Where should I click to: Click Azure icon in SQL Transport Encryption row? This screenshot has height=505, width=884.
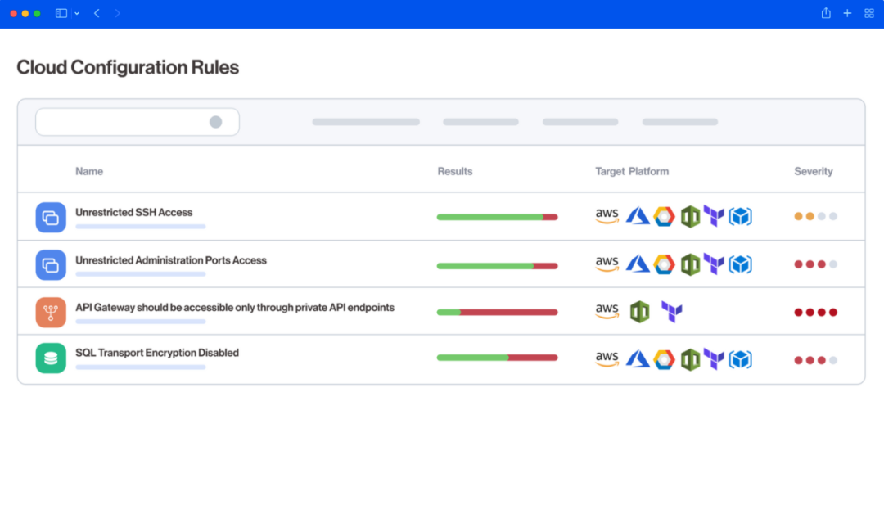(x=638, y=359)
